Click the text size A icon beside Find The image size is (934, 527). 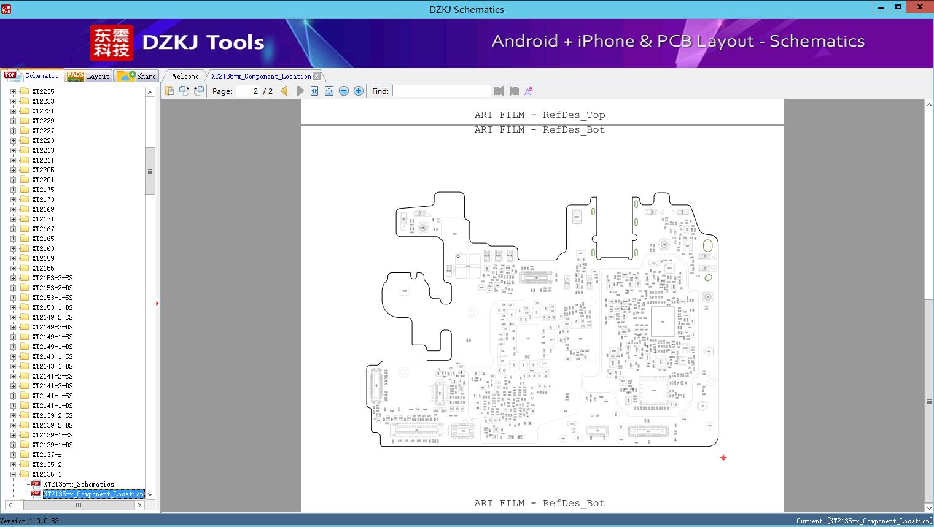(528, 90)
